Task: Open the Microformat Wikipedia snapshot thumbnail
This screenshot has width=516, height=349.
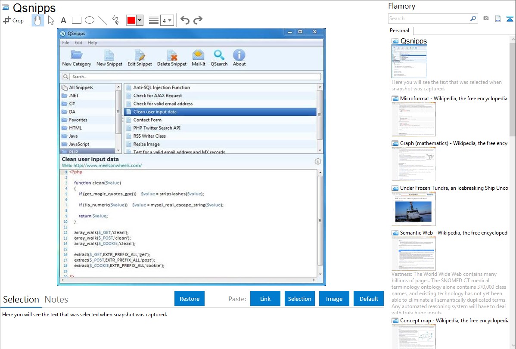Action: (x=413, y=119)
